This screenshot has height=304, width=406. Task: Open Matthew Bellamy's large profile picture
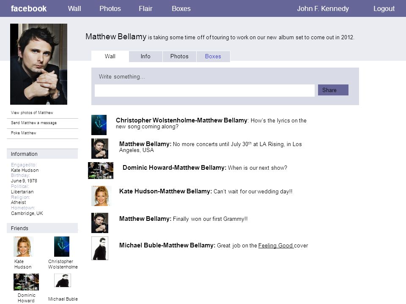point(38,64)
